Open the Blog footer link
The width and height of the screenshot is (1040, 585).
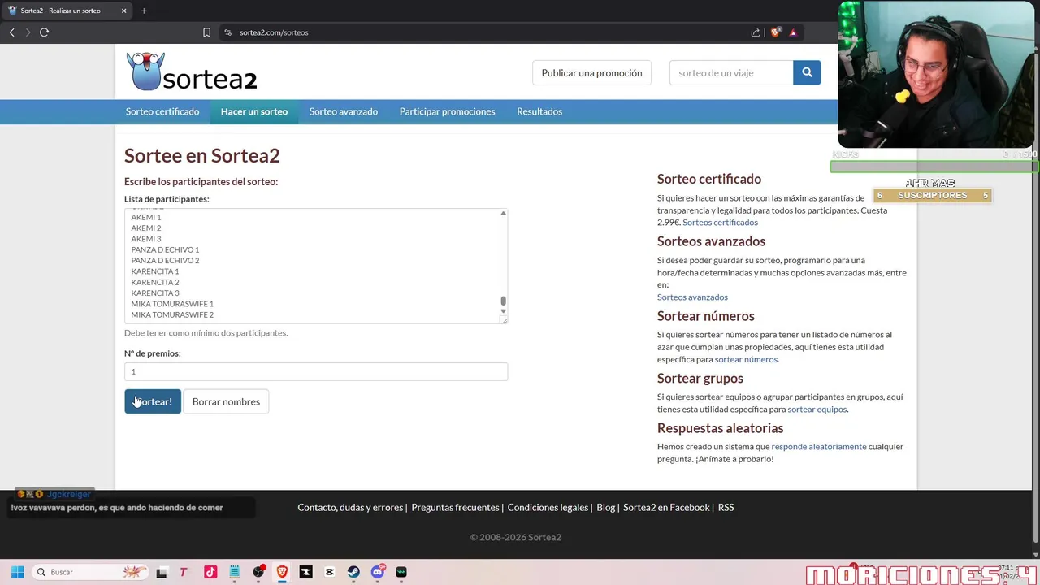pos(605,507)
